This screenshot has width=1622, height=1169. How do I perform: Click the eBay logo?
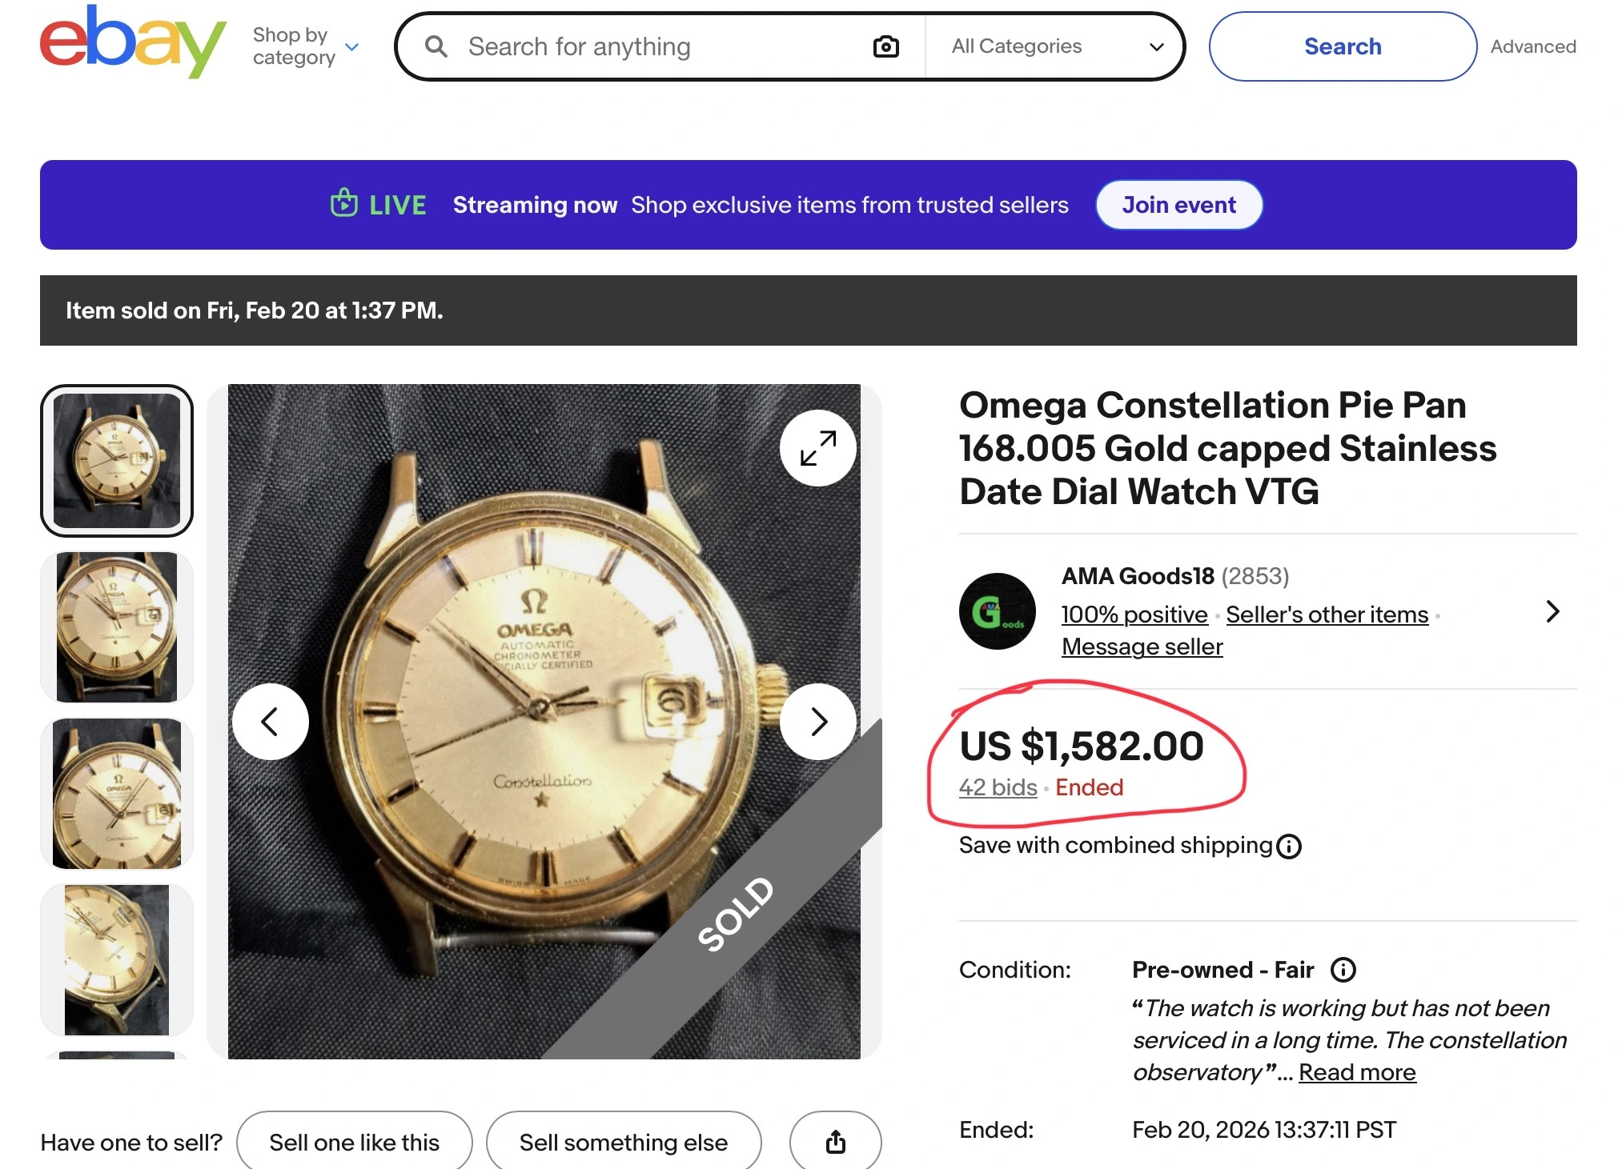(x=133, y=42)
